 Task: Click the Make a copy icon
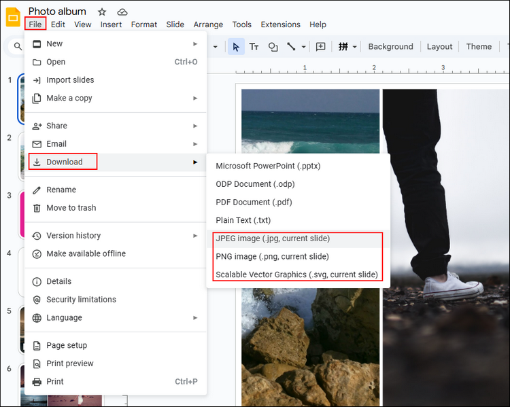pyautogui.click(x=37, y=98)
